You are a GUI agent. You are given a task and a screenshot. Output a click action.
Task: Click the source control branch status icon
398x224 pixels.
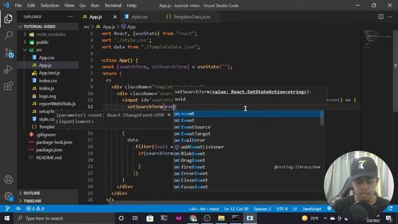pos(7,209)
